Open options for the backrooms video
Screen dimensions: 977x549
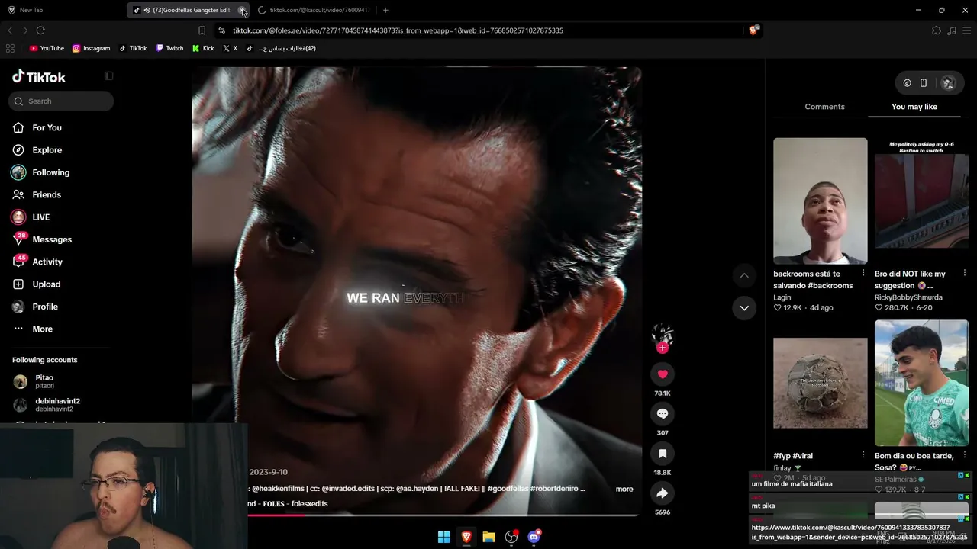[x=863, y=273]
